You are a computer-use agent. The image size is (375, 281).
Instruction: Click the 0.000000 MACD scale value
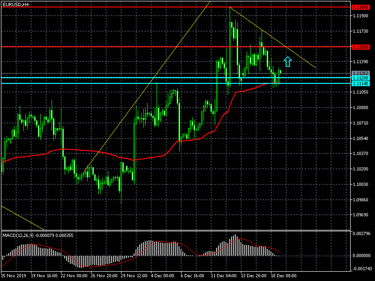point(361,256)
